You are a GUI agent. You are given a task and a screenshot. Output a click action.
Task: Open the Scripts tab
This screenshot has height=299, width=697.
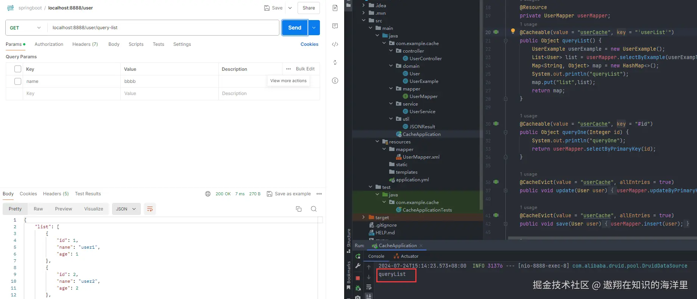tap(136, 44)
